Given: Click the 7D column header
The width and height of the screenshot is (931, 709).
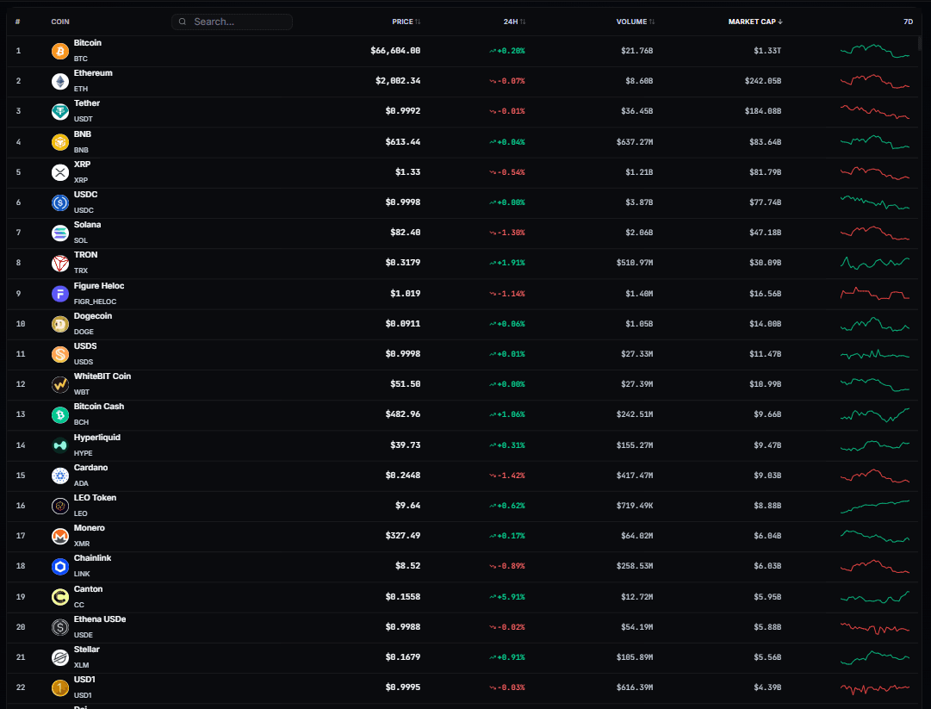Looking at the screenshot, I should [x=908, y=22].
